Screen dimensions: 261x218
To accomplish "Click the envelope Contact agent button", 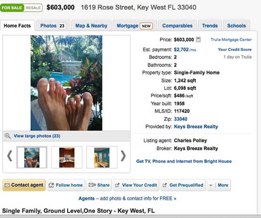I will [x=24, y=185].
